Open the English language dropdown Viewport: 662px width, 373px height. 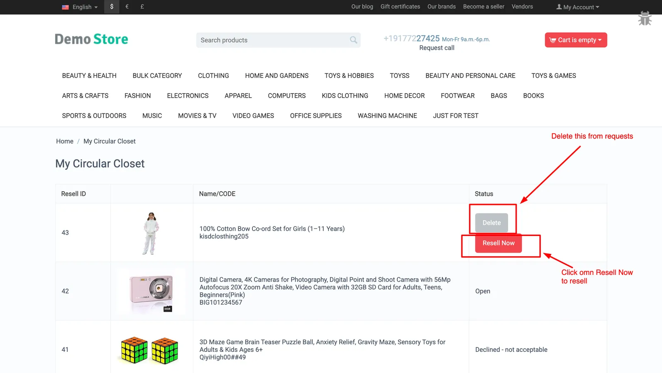click(x=80, y=7)
